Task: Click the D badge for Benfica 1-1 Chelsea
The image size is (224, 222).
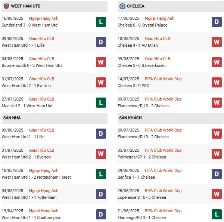Action: 217,174
